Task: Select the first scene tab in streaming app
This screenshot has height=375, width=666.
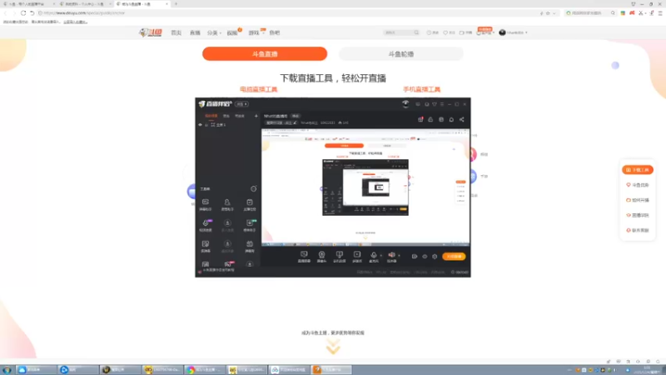Action: point(211,116)
